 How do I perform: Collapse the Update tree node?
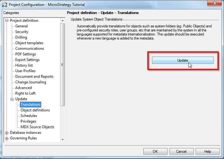click(12, 99)
